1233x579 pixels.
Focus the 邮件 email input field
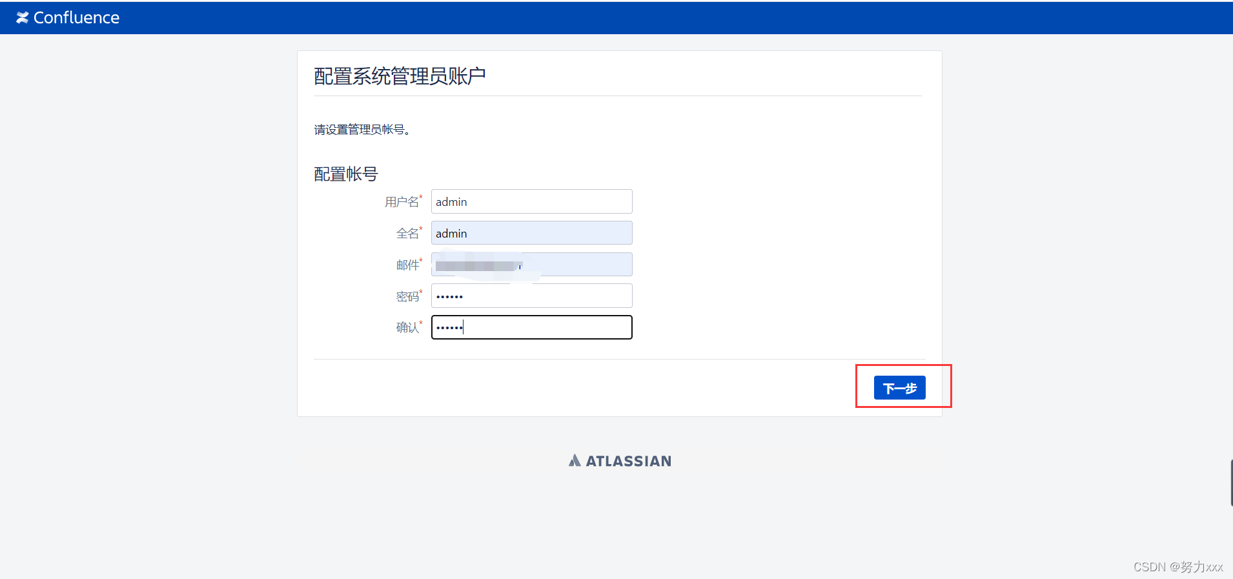532,265
